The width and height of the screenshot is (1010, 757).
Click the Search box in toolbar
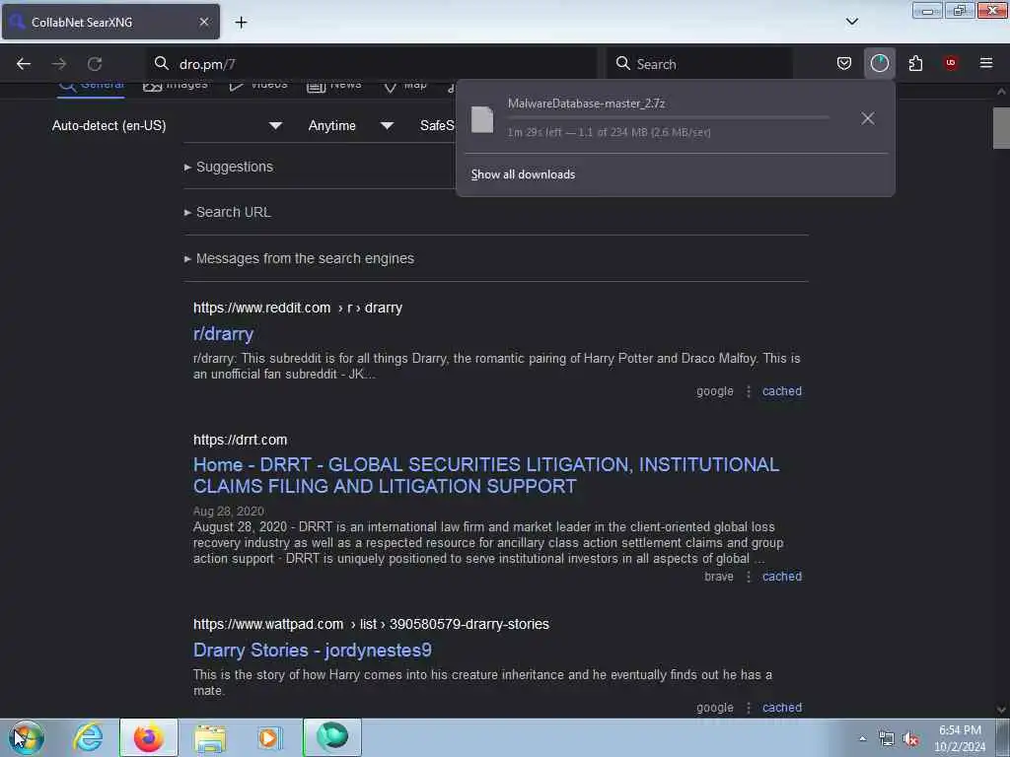click(699, 64)
